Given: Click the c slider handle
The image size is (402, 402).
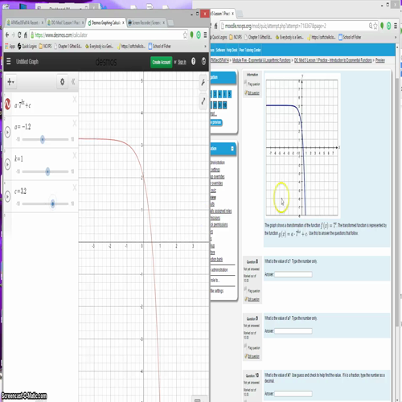Looking at the screenshot, I should [53, 203].
